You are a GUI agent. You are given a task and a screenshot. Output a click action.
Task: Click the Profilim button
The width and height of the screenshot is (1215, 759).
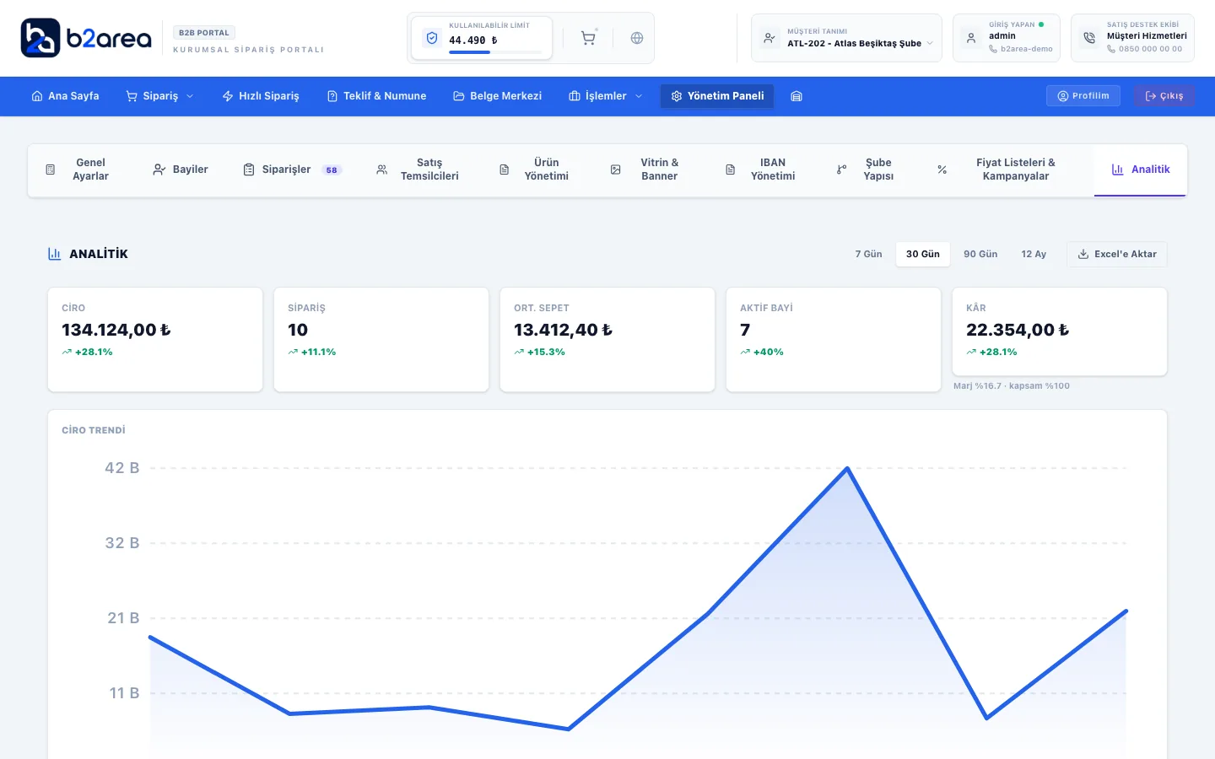pyautogui.click(x=1083, y=96)
